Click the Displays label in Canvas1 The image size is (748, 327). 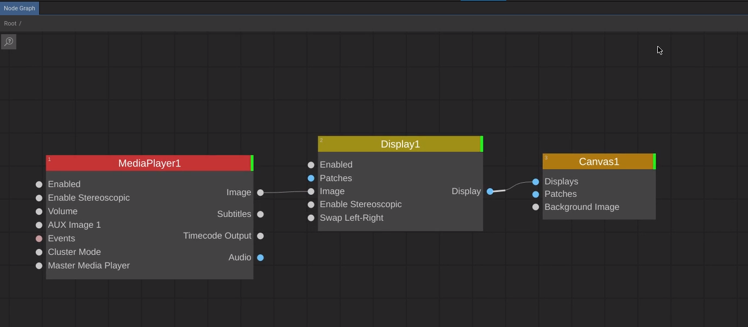pyautogui.click(x=561, y=182)
